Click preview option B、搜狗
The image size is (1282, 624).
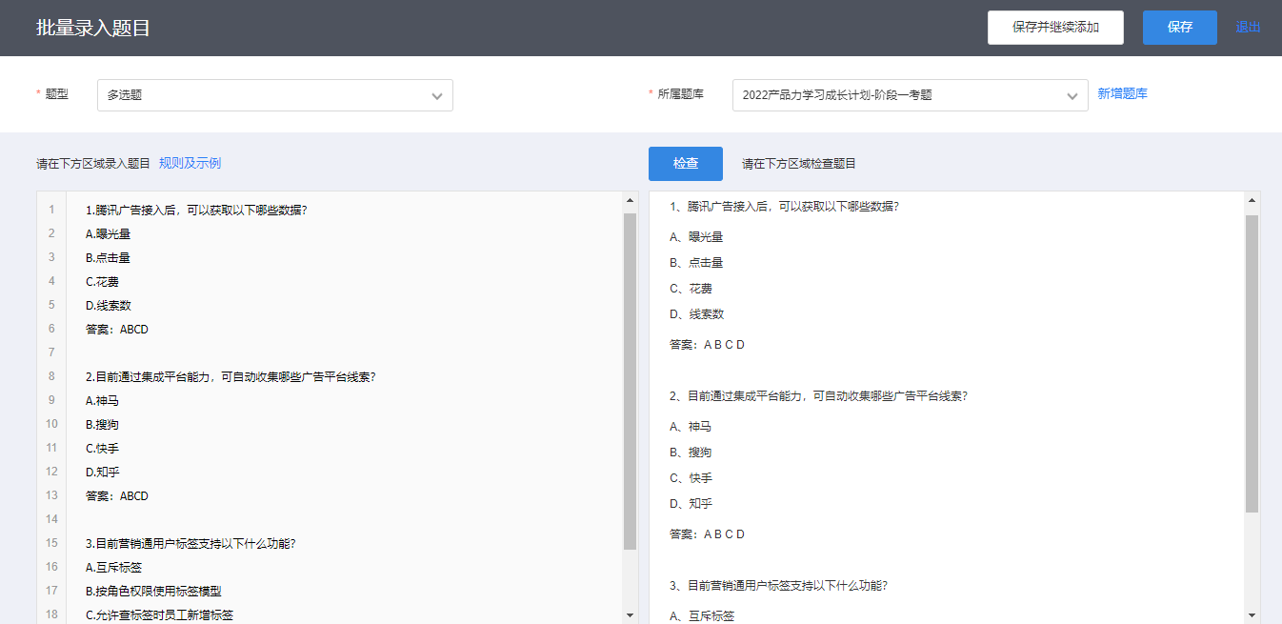[691, 453]
